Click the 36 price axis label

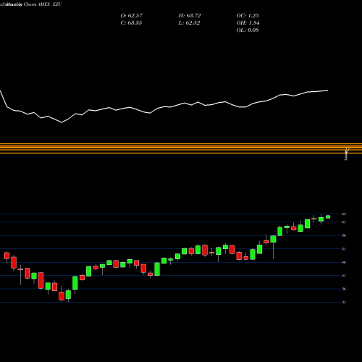[344, 289]
